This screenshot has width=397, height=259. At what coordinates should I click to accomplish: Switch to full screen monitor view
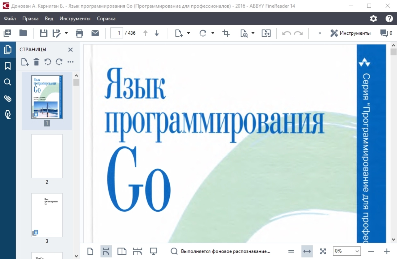(154, 251)
